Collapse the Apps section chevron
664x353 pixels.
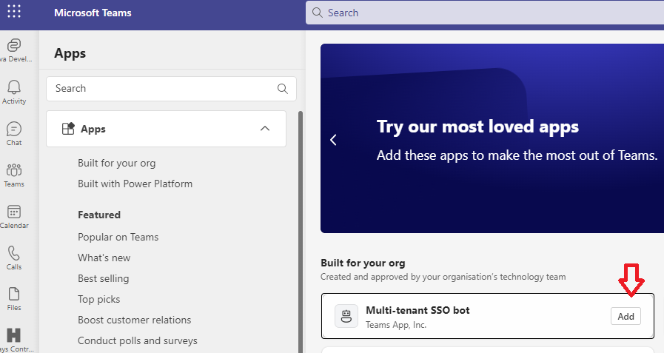tap(265, 129)
